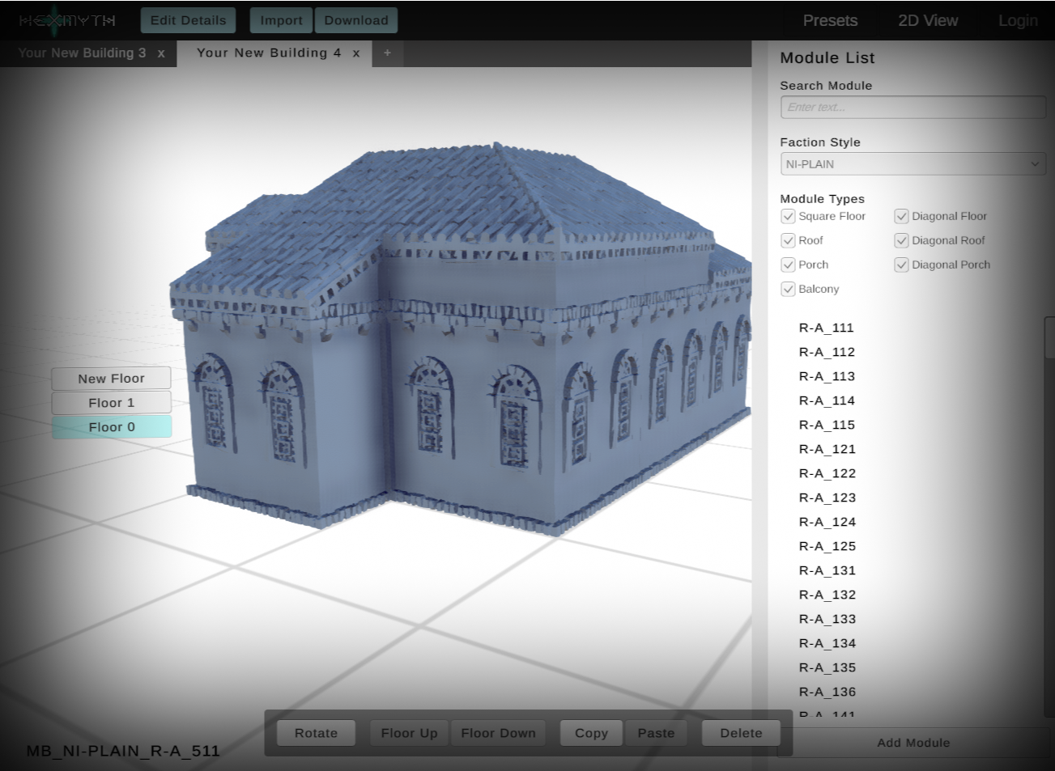Switch to the Your New Building 3 tab
This screenshot has height=771, width=1055.
pyautogui.click(x=81, y=53)
